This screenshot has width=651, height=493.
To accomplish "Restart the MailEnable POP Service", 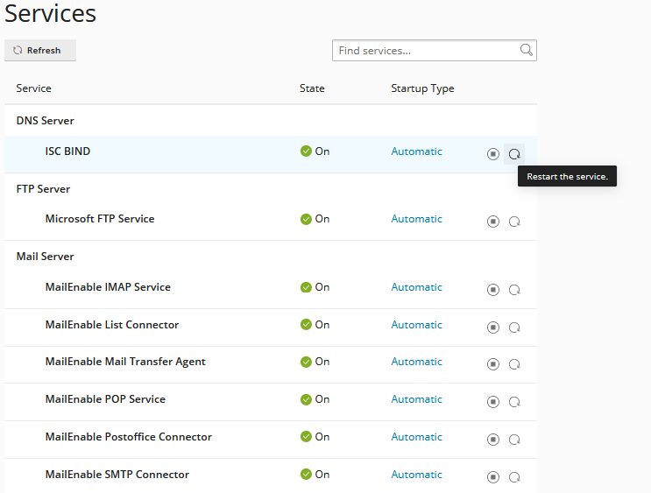I will (x=514, y=402).
